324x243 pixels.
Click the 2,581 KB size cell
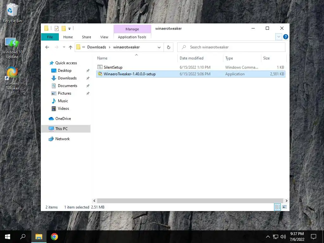(x=277, y=74)
